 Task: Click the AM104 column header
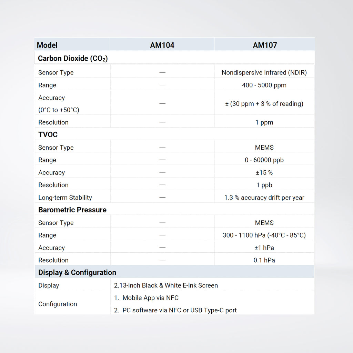(x=162, y=45)
